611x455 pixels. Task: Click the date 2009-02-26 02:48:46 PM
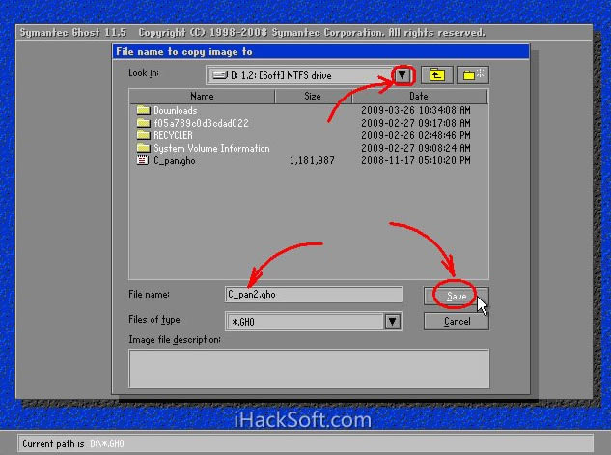[416, 135]
